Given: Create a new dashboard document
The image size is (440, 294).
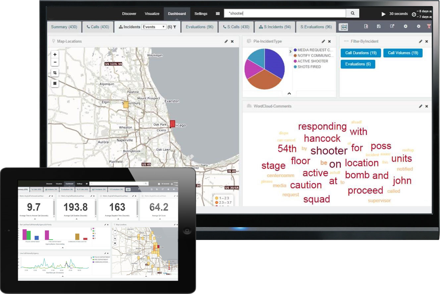Looking at the screenshot, I should 366,27.
